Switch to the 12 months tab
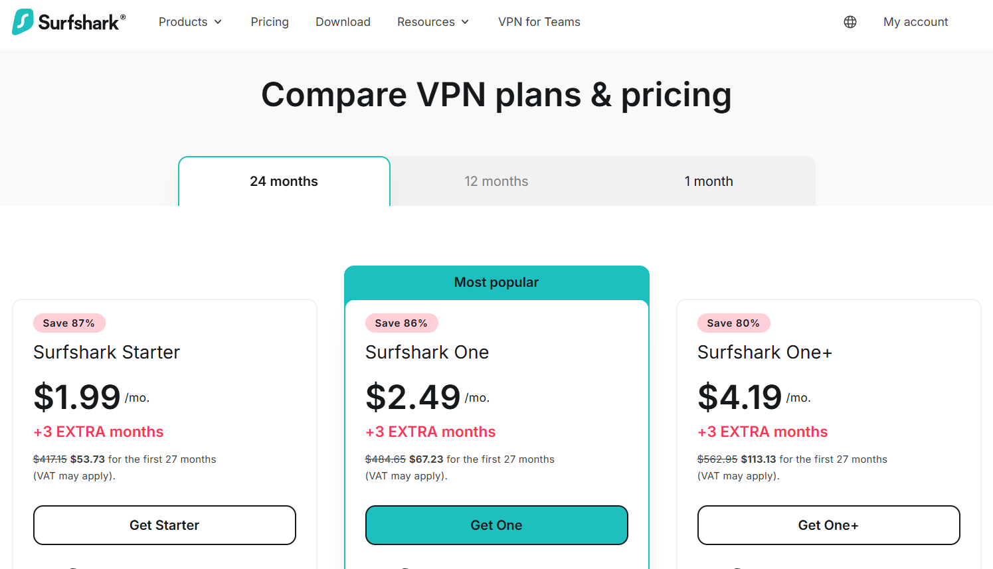The width and height of the screenshot is (993, 569). coord(496,181)
